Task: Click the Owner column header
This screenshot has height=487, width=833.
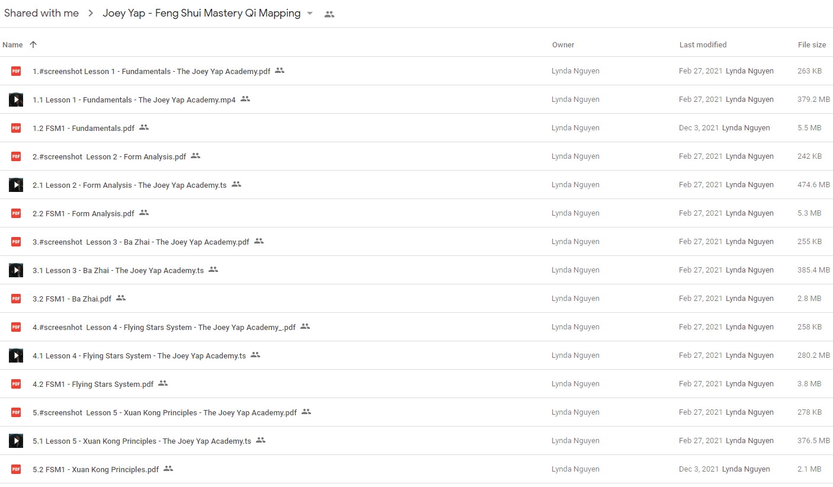Action: pyautogui.click(x=563, y=44)
